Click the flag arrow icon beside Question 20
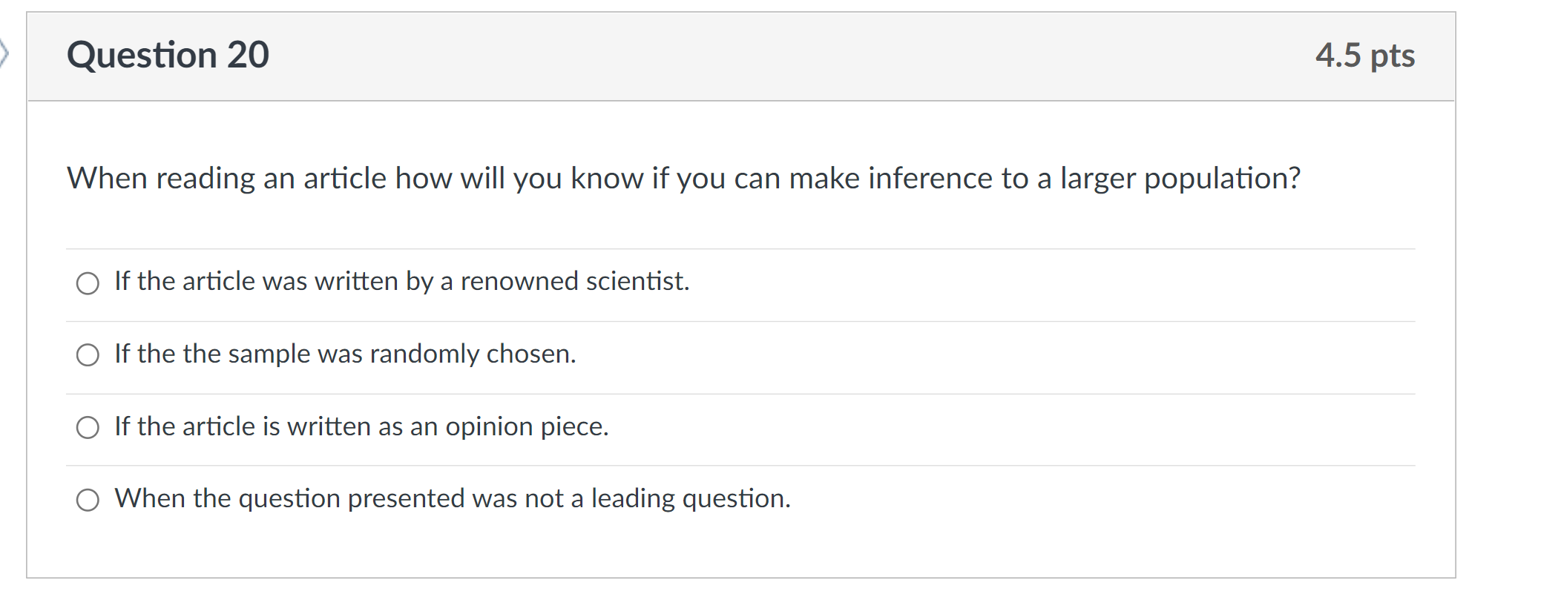 4,54
